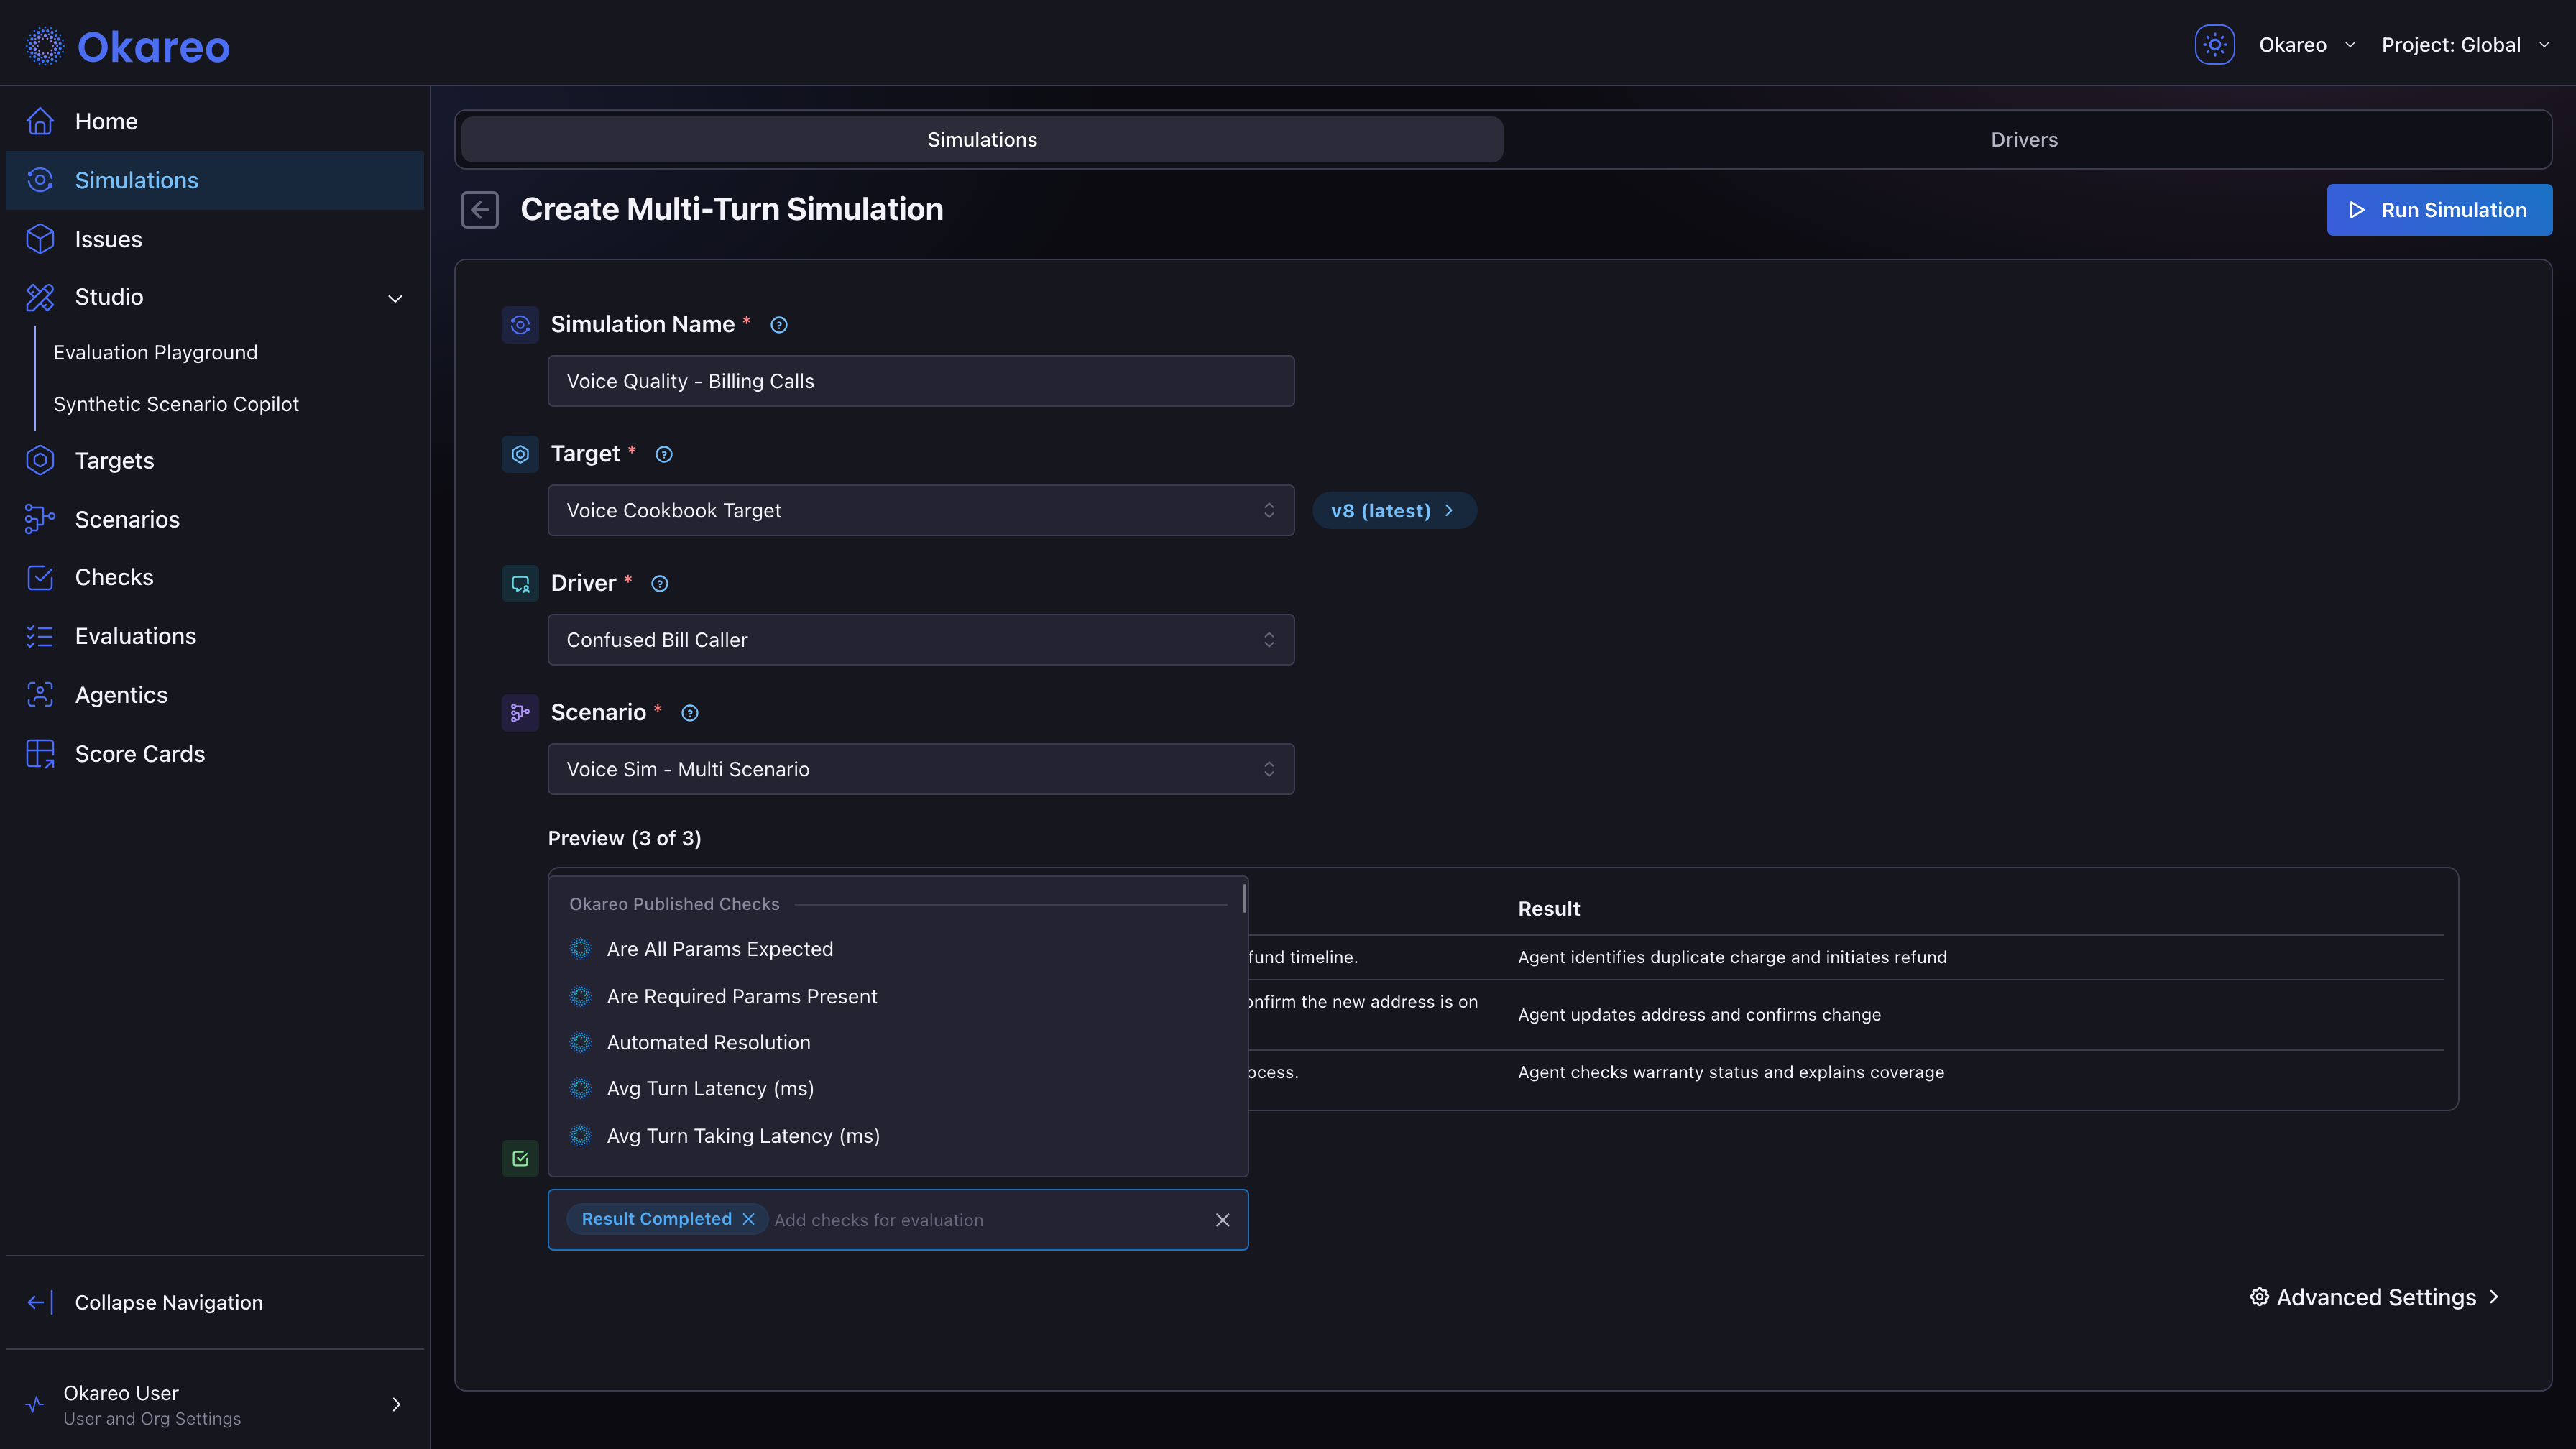Open Synthetic Scenario Copilot

pyautogui.click(x=176, y=404)
